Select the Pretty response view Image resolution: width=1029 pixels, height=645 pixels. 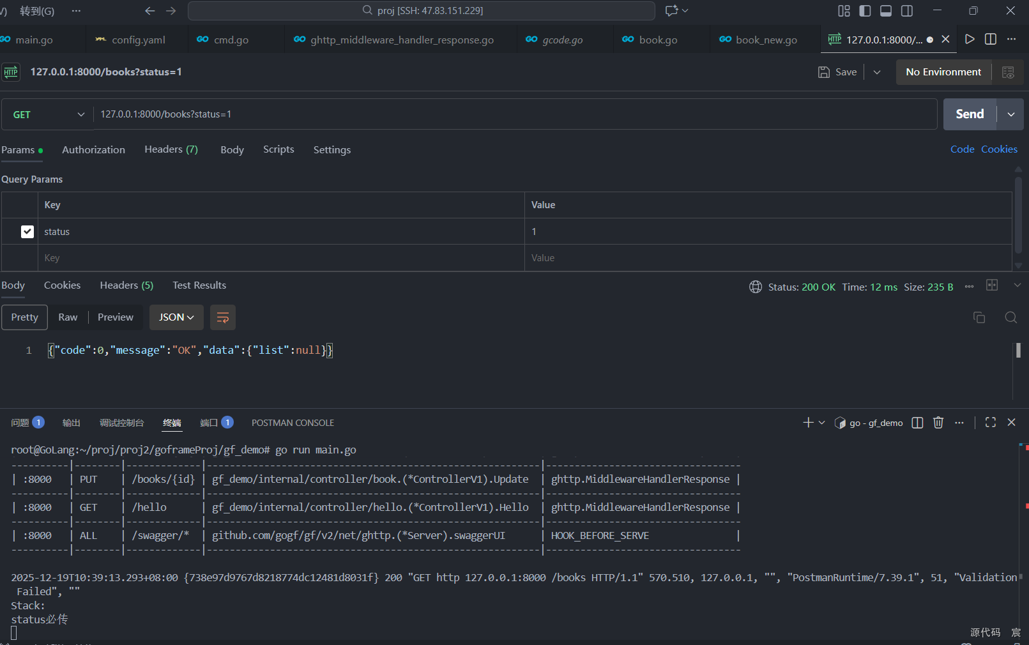click(x=24, y=317)
